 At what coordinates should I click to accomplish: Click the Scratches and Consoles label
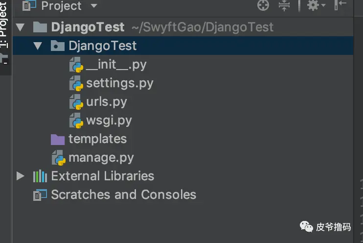tap(123, 194)
